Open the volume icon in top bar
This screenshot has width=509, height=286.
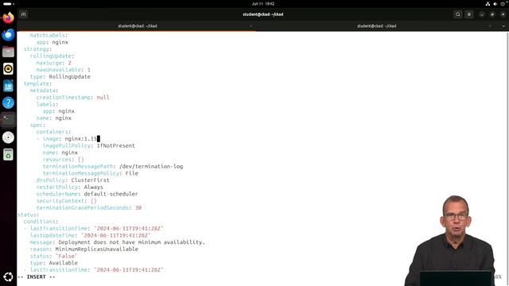click(x=495, y=4)
